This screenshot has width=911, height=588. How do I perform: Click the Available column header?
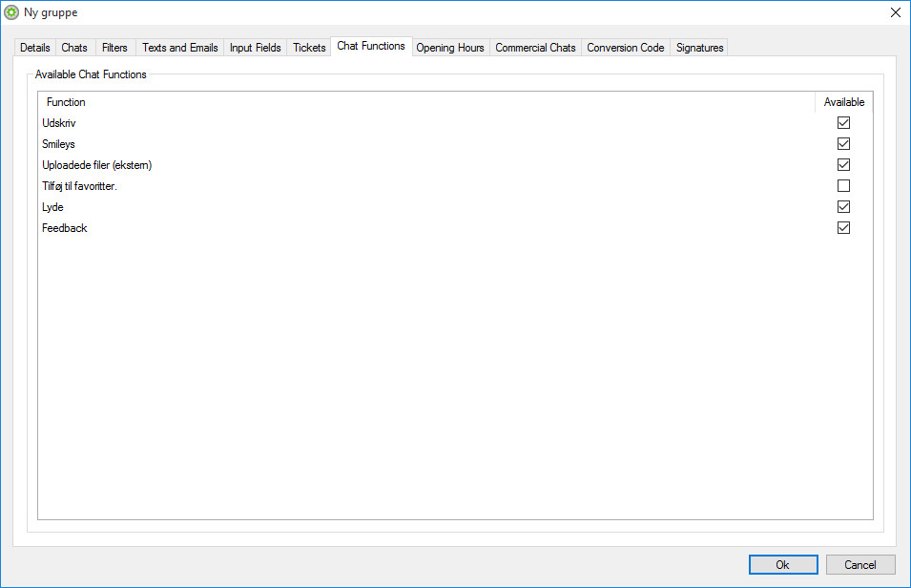click(x=844, y=102)
